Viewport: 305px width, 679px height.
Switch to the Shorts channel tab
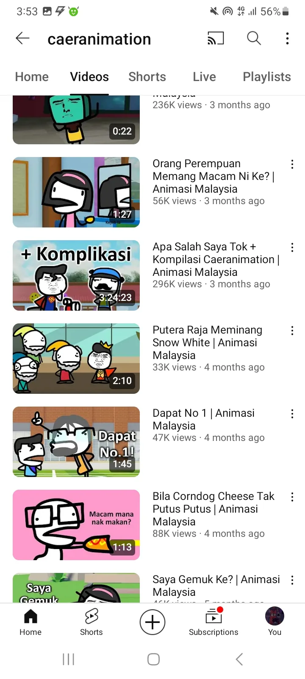147,77
